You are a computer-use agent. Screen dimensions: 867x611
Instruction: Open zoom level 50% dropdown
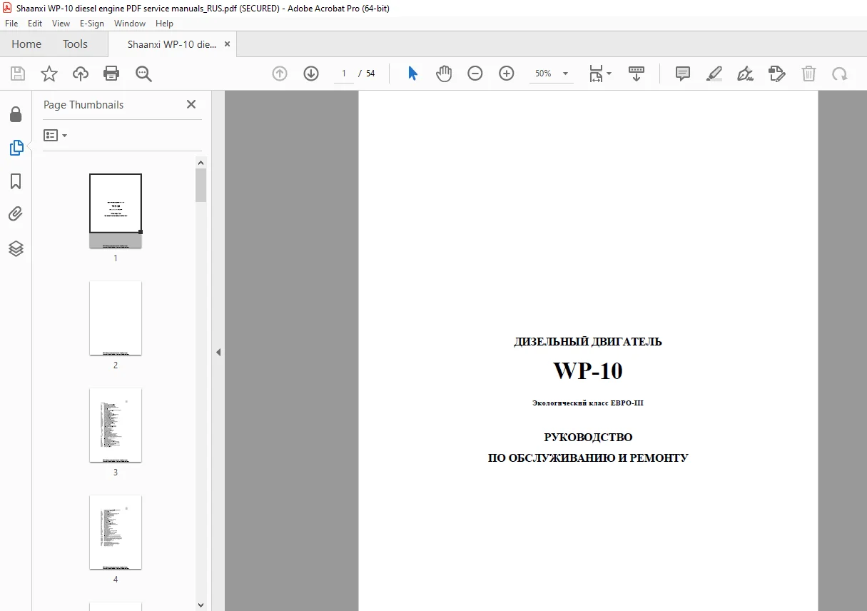point(551,74)
